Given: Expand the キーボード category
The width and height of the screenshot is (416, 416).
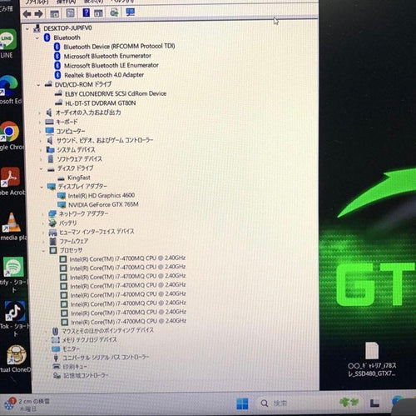Looking at the screenshot, I should tap(40, 123).
